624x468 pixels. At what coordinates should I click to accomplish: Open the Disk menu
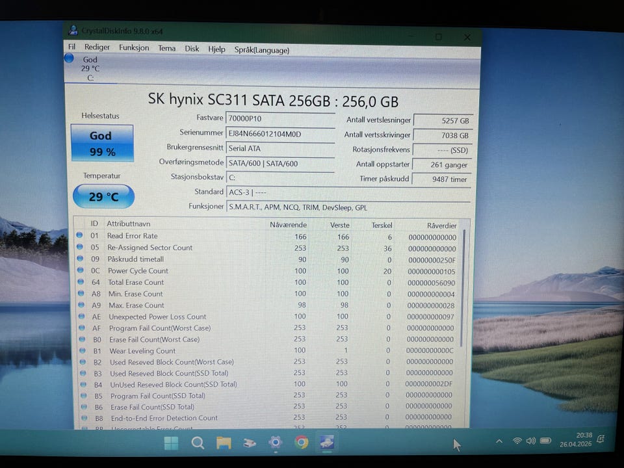[192, 49]
